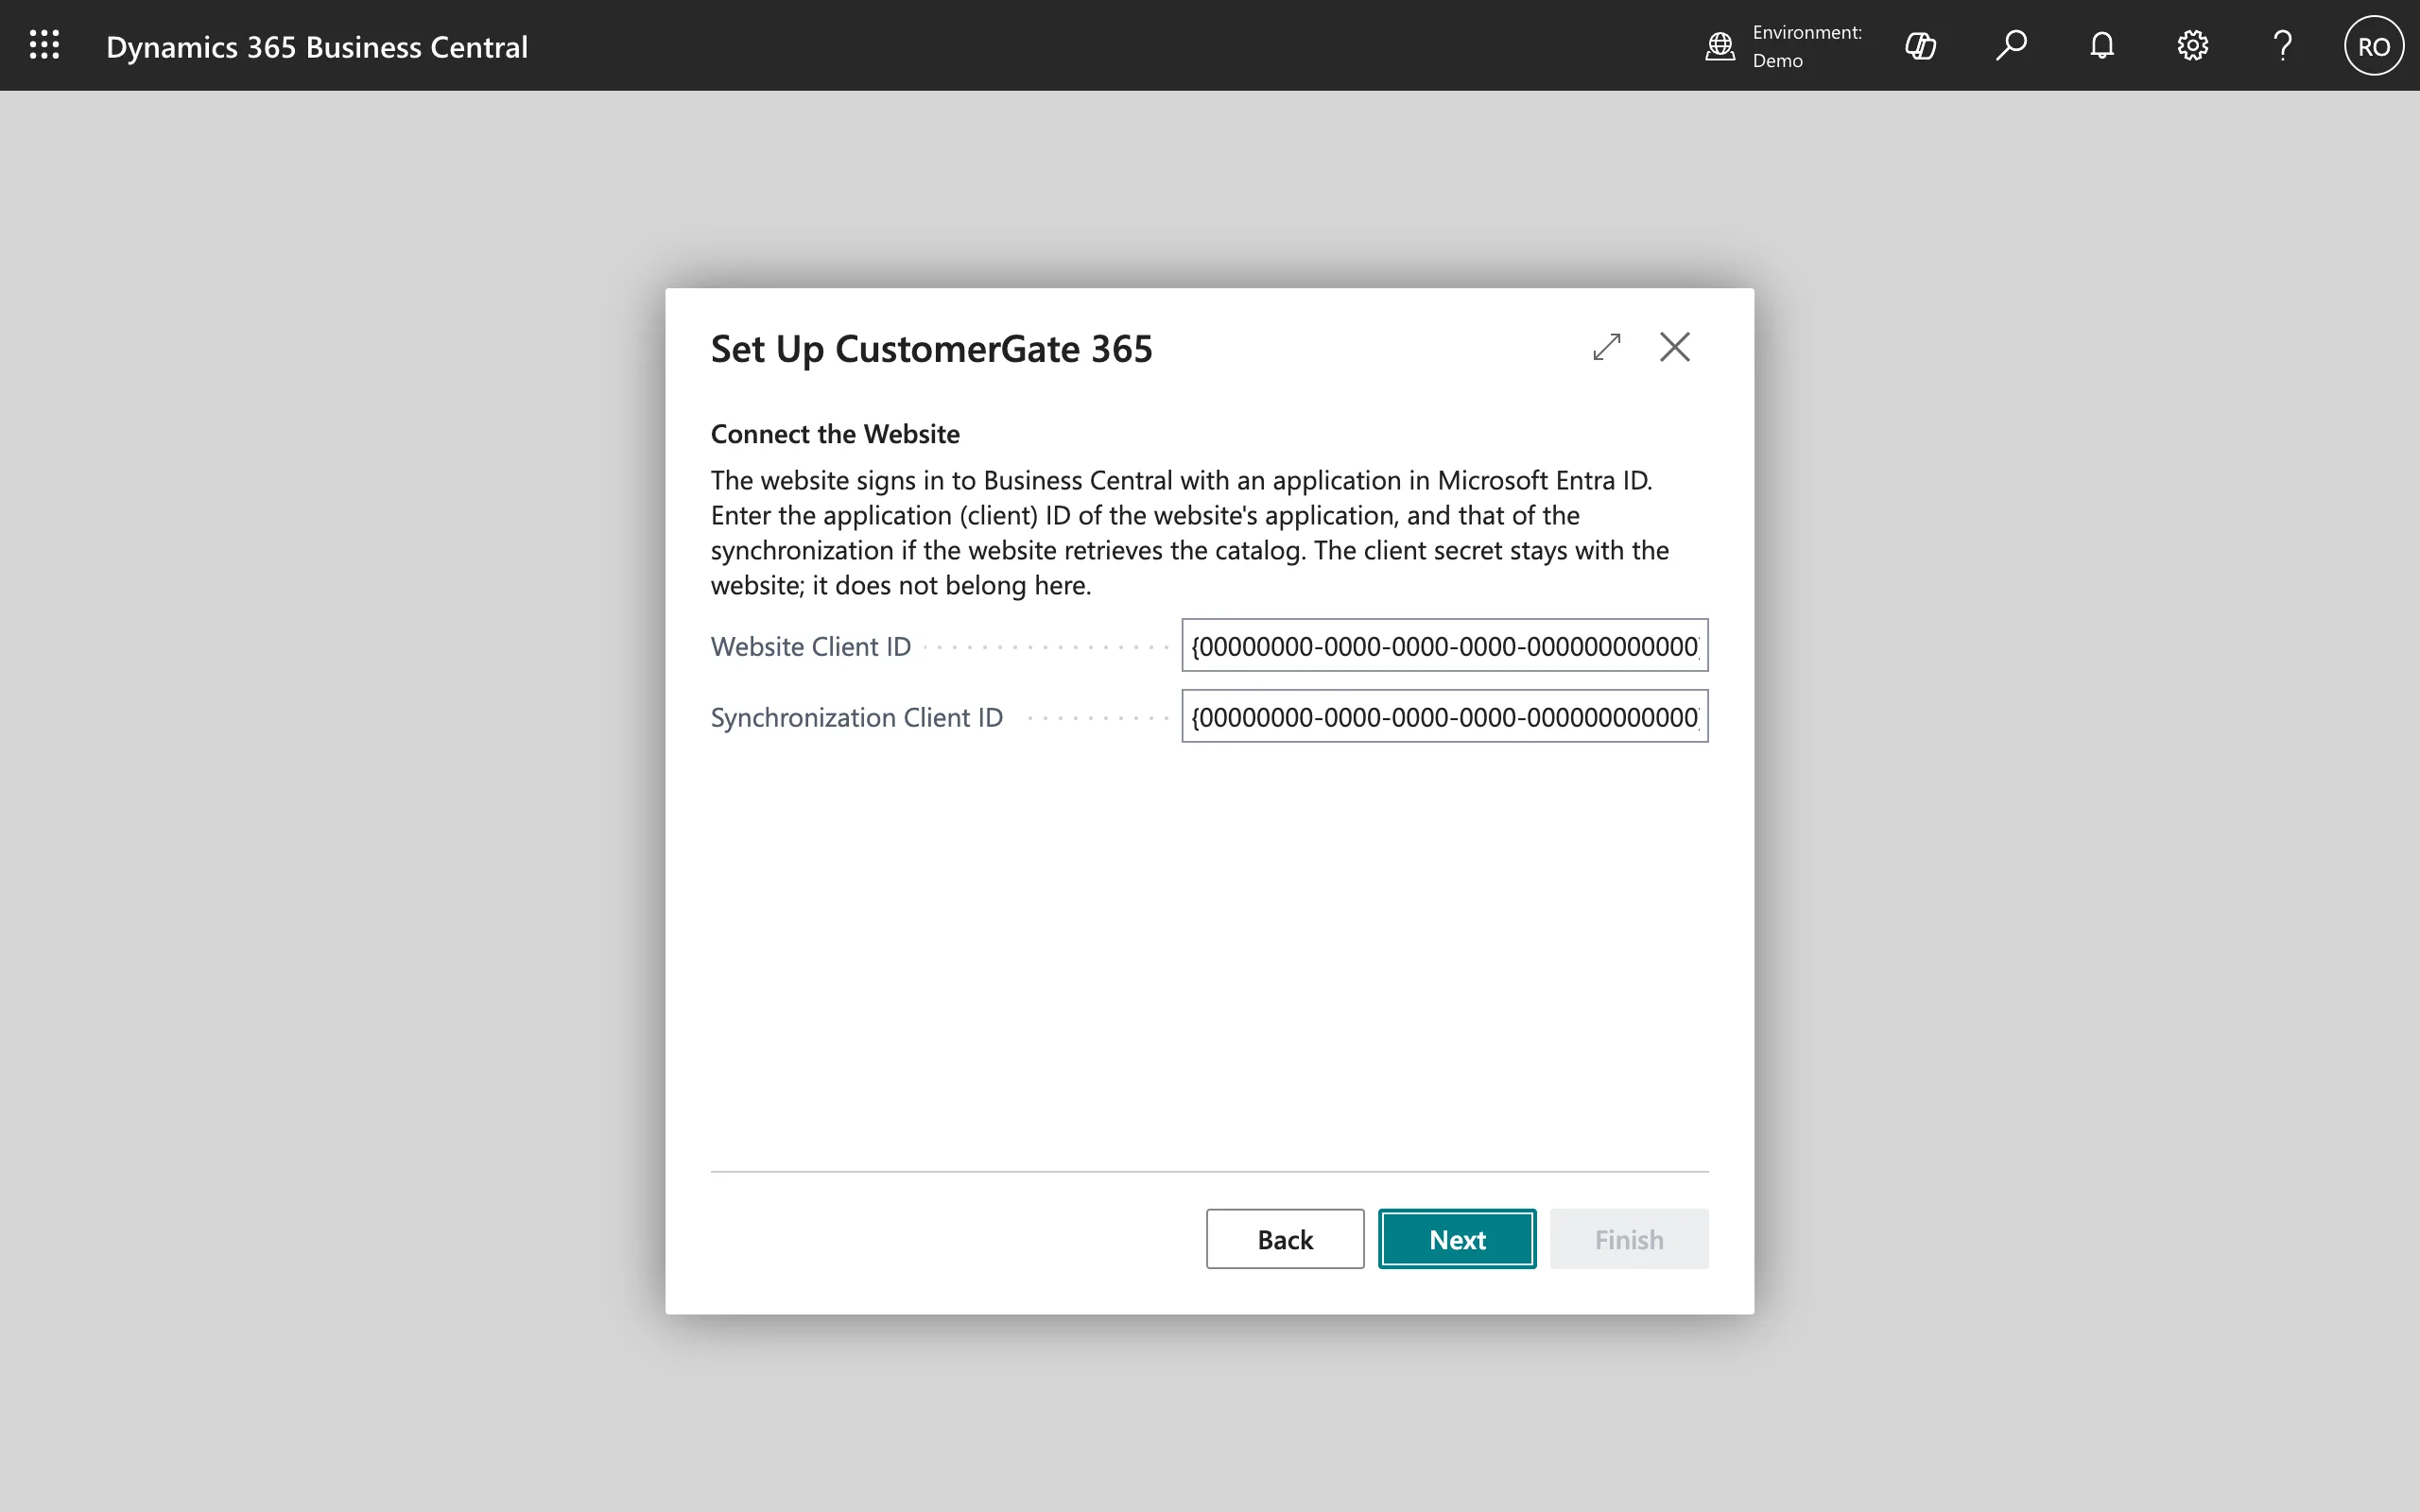Click the disabled Finish button

[x=1629, y=1239]
